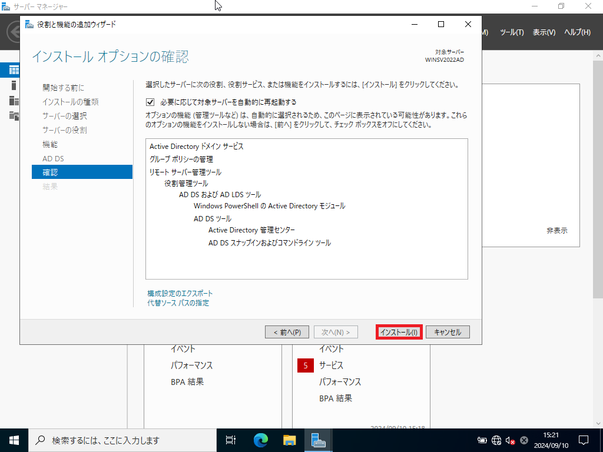This screenshot has height=452, width=603.
Task: Open Task View on the taskbar
Action: pyautogui.click(x=231, y=440)
